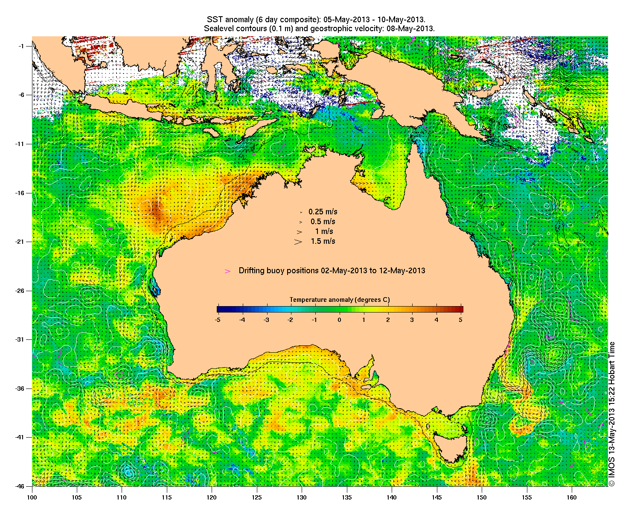Image resolution: width=640 pixels, height=523 pixels.
Task: Click the magenta drifting buoy arrow symbol
Action: pos(227,271)
